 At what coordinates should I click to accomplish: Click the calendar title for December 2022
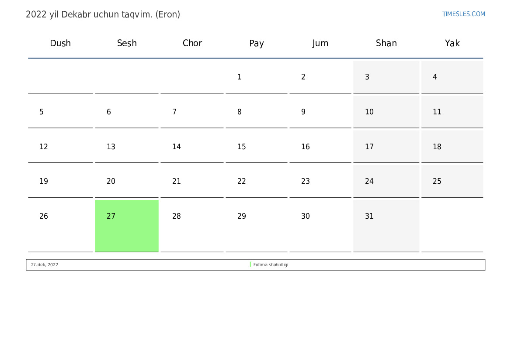(x=103, y=14)
